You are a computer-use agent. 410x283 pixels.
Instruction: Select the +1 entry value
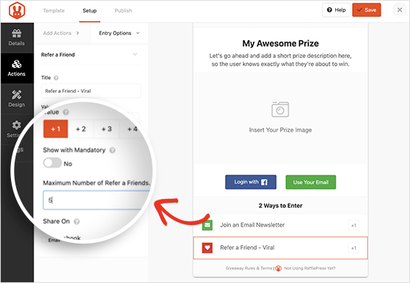[x=56, y=129]
